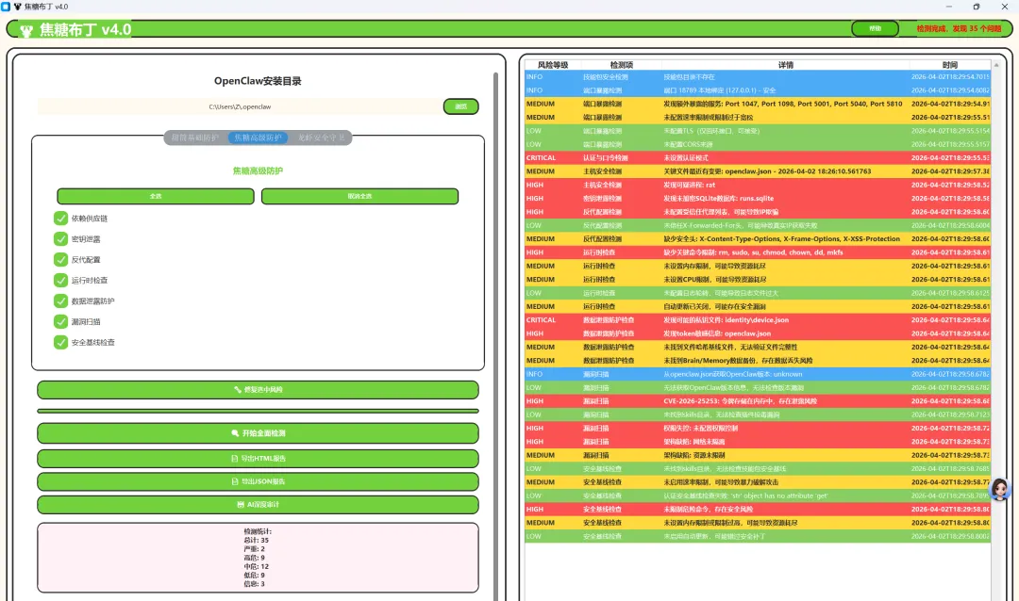This screenshot has width=1019, height=601.
Task: Click the floating avatar assistant icon
Action: (x=999, y=489)
